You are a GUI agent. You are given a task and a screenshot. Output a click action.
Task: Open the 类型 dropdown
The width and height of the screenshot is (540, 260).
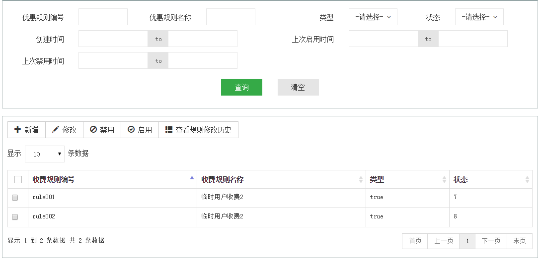click(373, 17)
